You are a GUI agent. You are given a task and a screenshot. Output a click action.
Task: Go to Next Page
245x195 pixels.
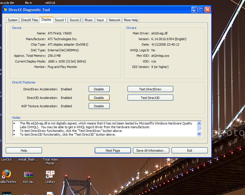pyautogui.click(x=113, y=151)
